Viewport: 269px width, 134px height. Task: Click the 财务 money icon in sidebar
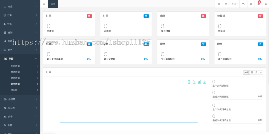coord(5,50)
